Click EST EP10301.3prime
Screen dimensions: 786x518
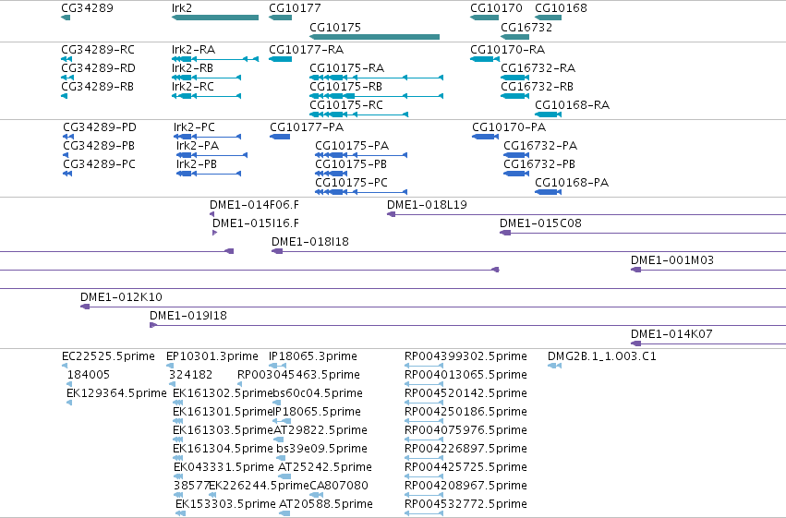tap(212, 356)
